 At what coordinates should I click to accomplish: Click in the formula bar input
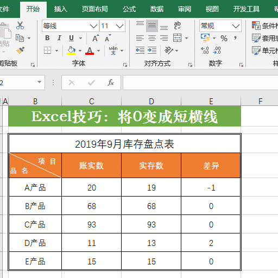click(200, 83)
